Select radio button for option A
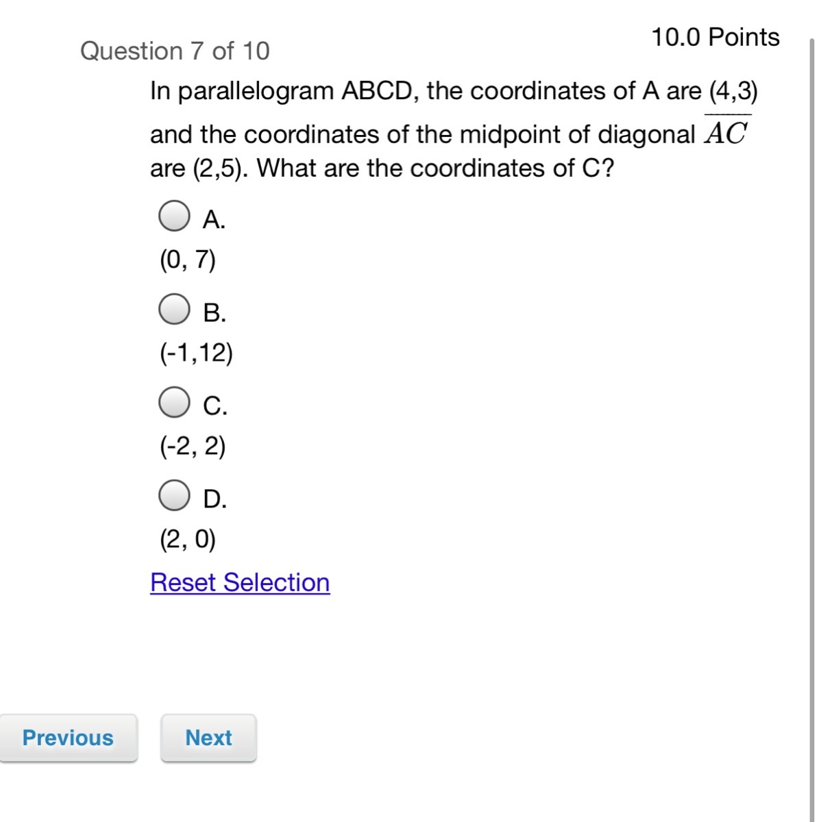The height and width of the screenshot is (822, 821). click(x=174, y=216)
